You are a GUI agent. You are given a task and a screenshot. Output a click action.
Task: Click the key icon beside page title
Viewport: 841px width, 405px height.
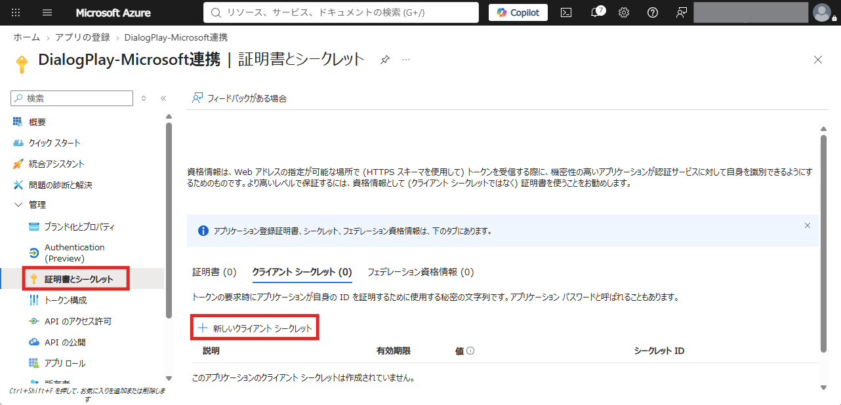[x=22, y=64]
